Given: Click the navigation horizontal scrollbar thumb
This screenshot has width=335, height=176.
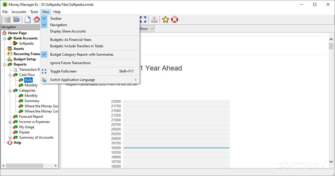Looking at the screenshot, I should click(x=25, y=166).
